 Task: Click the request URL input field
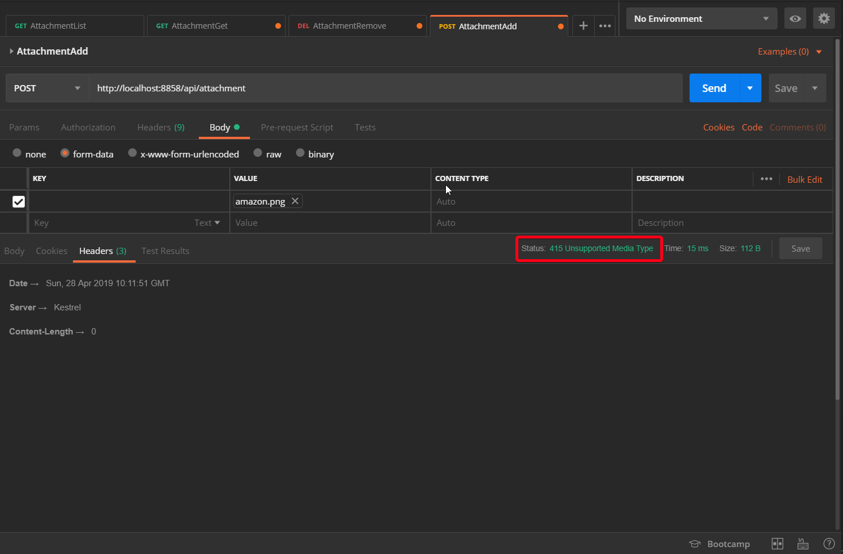click(386, 88)
